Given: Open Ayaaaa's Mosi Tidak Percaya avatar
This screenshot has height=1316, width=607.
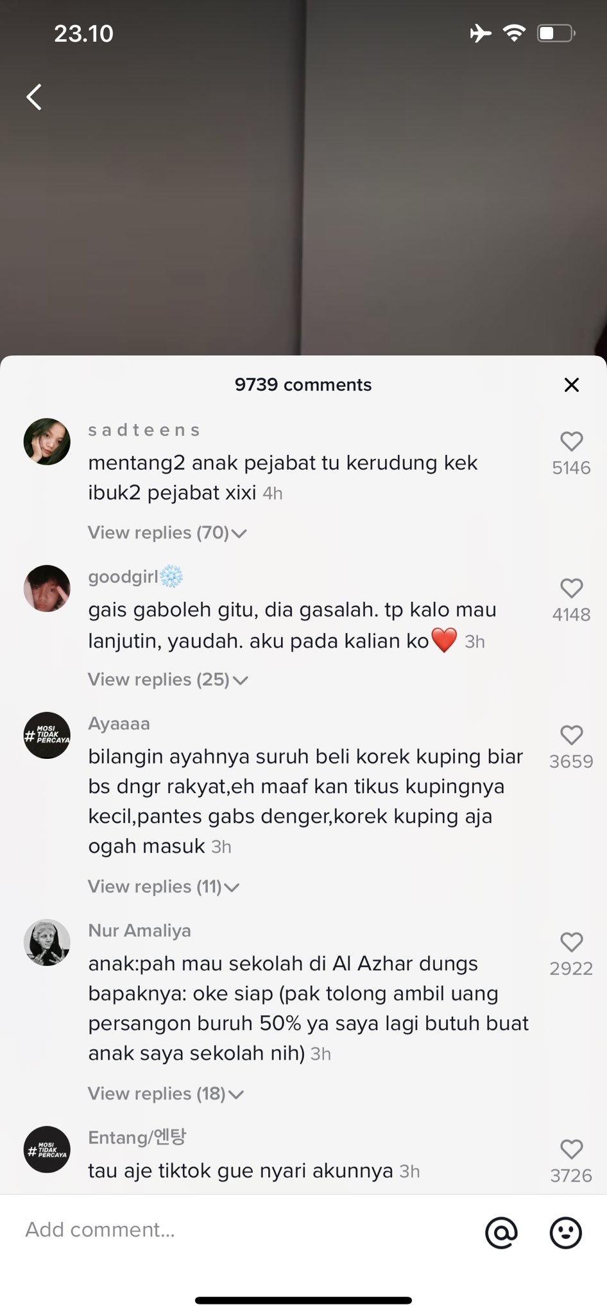Looking at the screenshot, I should 47,735.
